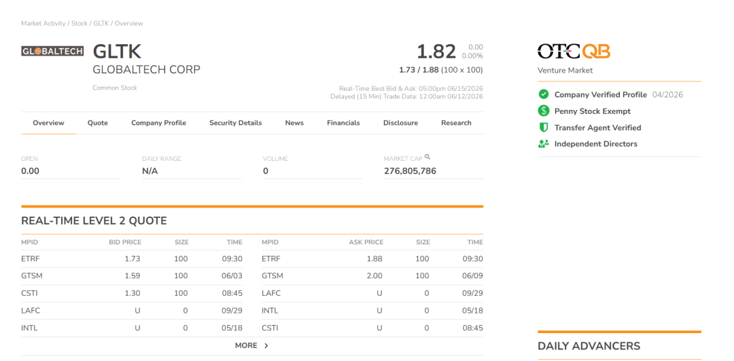Click the Globaltech company logo
734x361 pixels.
[52, 52]
